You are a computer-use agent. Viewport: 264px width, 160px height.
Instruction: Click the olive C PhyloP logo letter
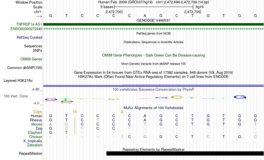point(177,97)
